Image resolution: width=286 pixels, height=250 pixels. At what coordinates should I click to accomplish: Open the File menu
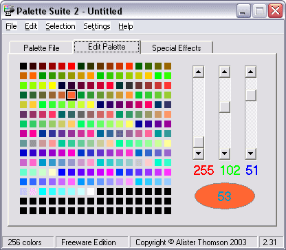click(x=11, y=26)
